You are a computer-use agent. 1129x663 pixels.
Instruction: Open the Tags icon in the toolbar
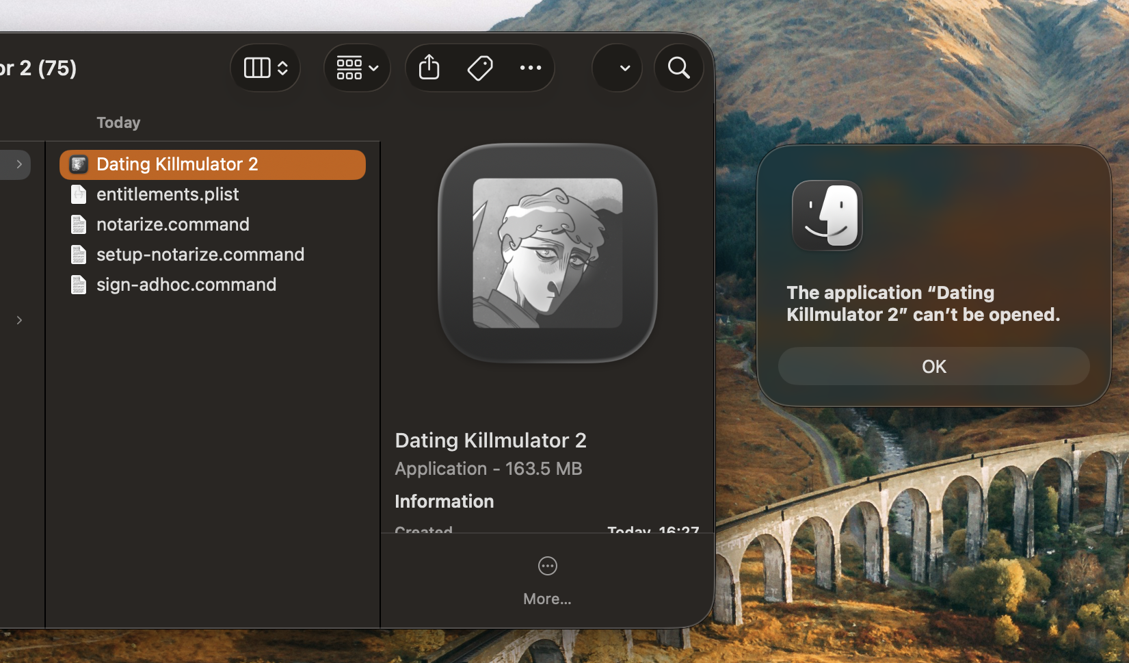click(x=480, y=68)
